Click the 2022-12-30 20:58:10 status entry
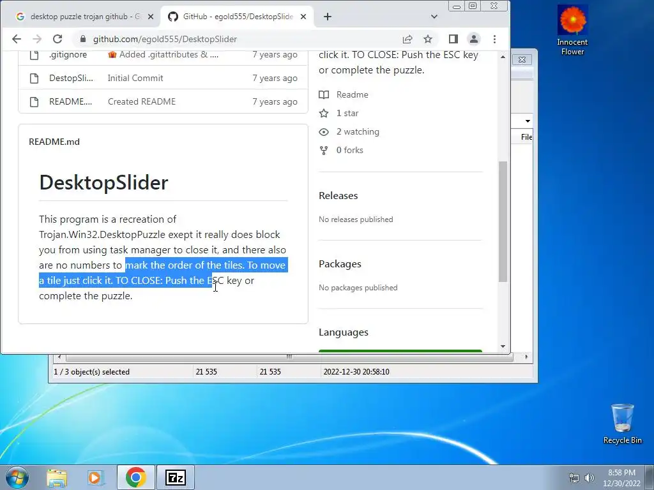Screen dimensions: 654x490 pyautogui.click(x=356, y=372)
